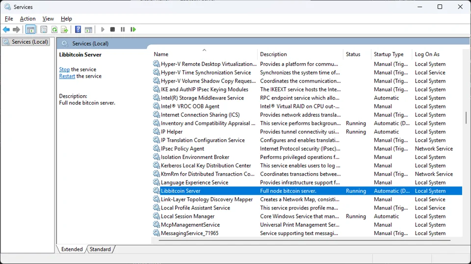This screenshot has height=264, width=471.
Task: Click gear icon beside MessagingService_71965
Action: pos(156,233)
